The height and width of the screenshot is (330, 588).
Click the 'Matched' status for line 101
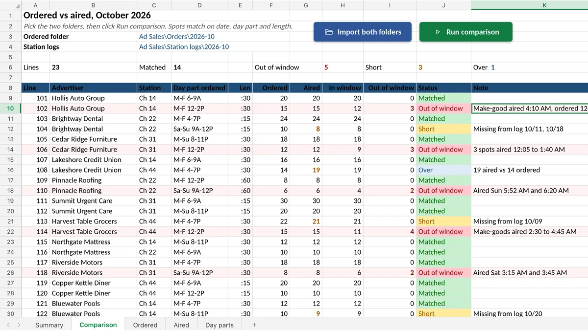pos(443,98)
